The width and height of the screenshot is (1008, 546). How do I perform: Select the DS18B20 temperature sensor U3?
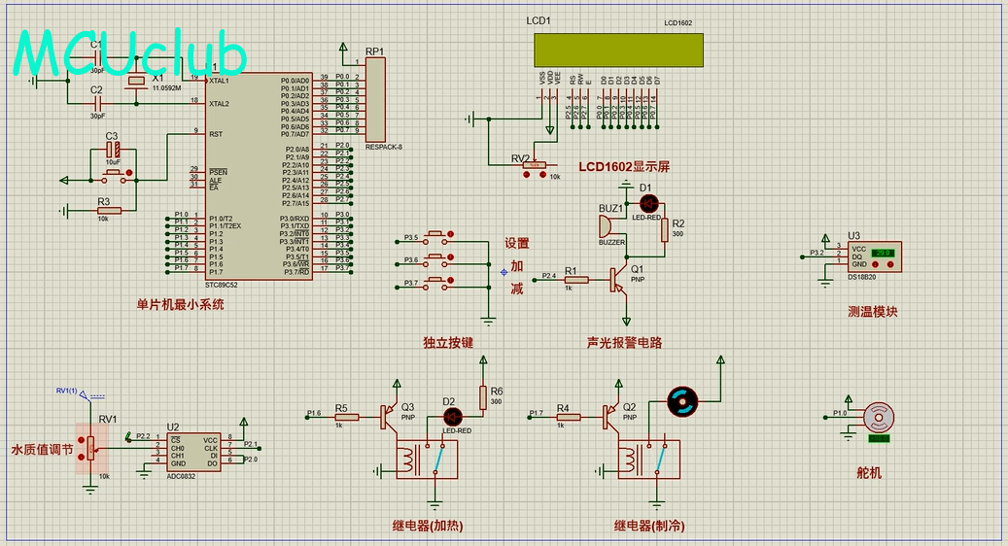point(871,256)
